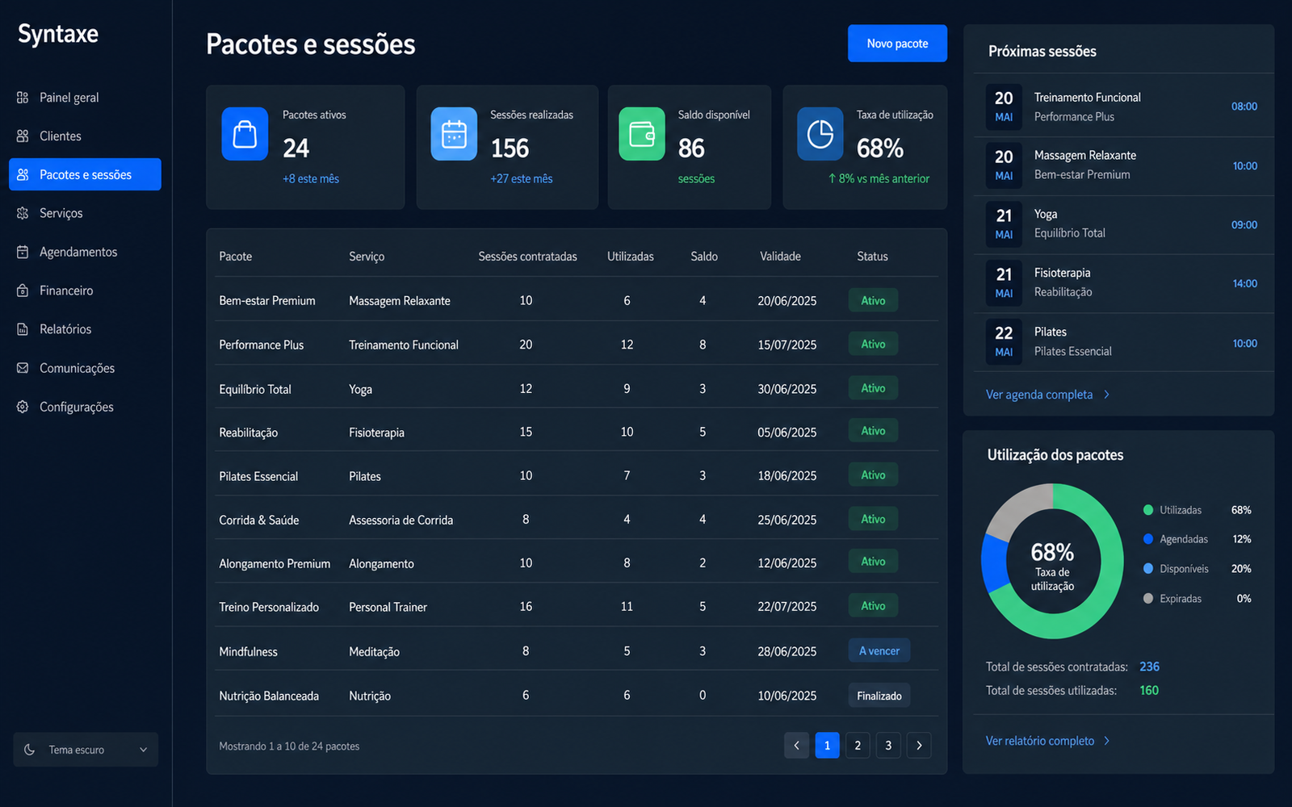1292x807 pixels.
Task: Click the Comunicações envelope icon
Action: coord(23,368)
